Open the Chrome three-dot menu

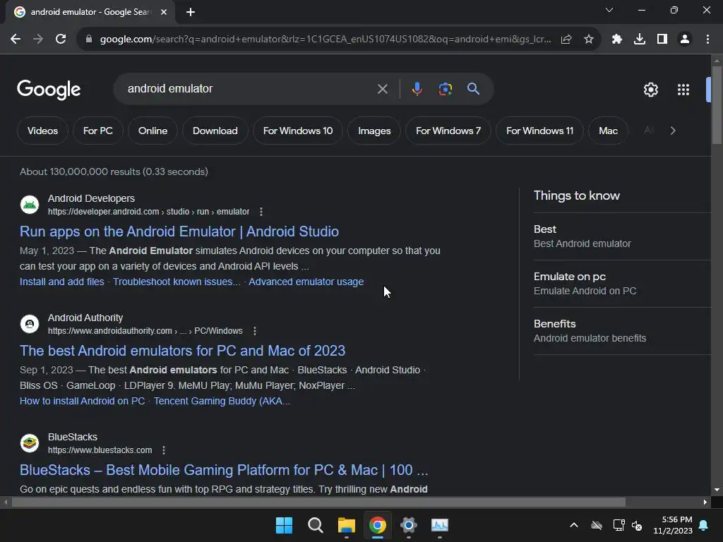[x=707, y=40]
